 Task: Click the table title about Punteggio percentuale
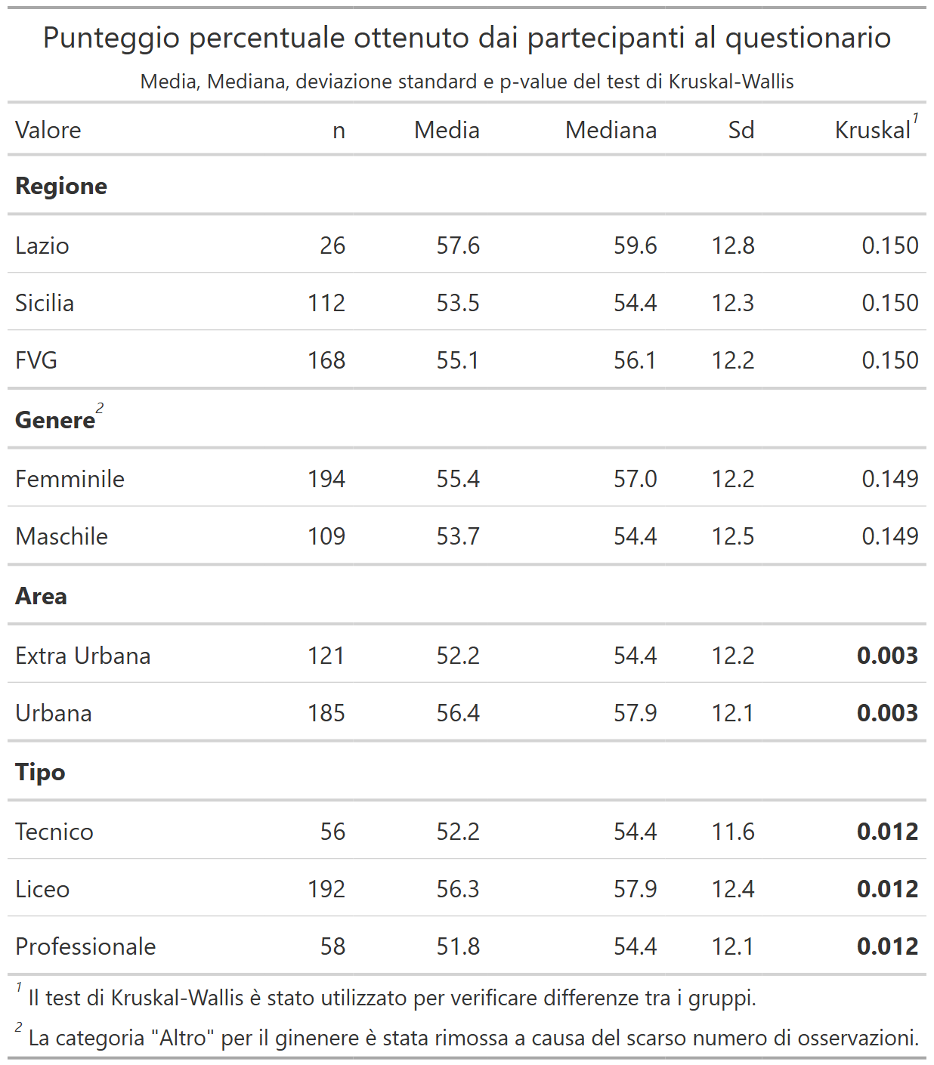coord(466,38)
